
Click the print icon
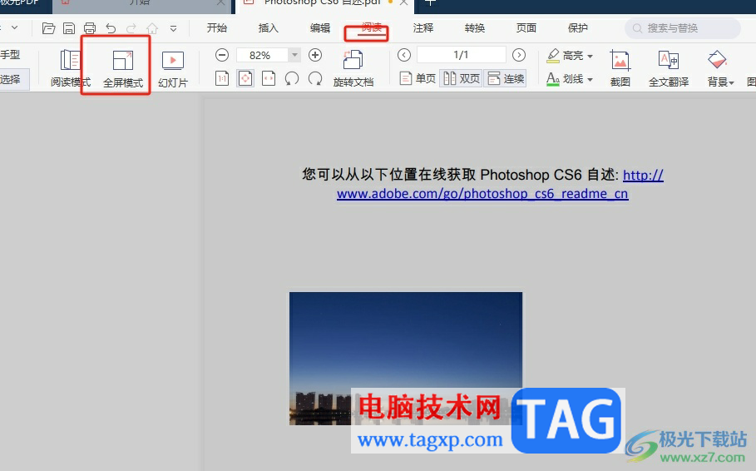[x=90, y=28]
